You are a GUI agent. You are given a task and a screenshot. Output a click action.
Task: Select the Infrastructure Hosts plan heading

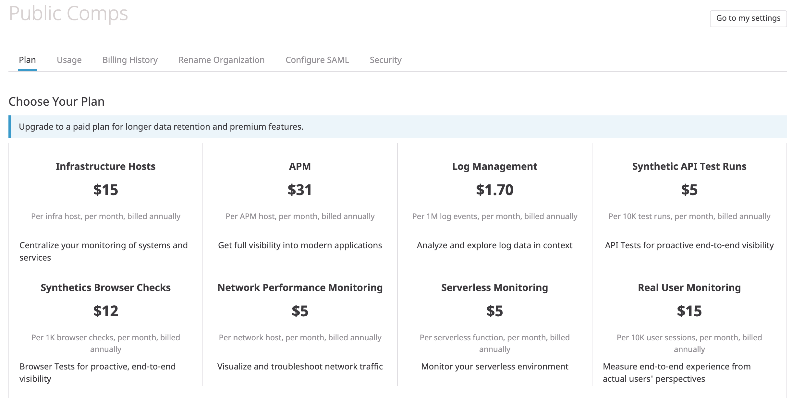pos(105,166)
